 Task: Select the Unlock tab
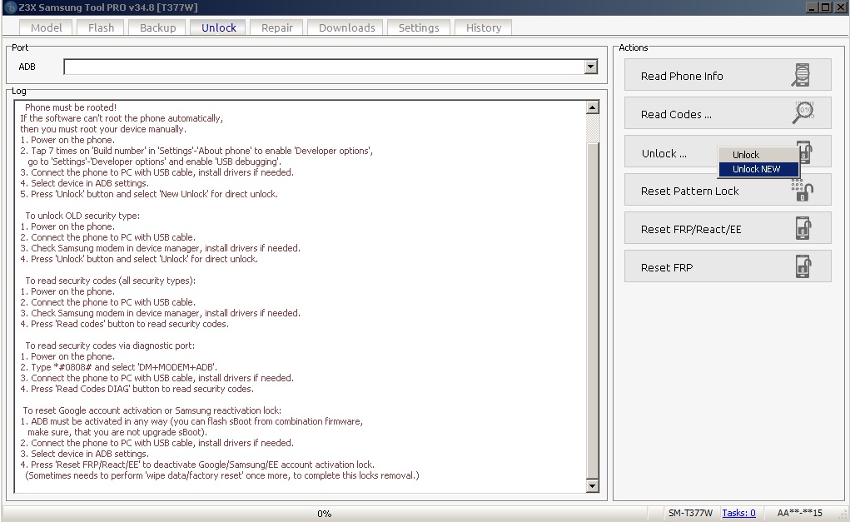[218, 27]
